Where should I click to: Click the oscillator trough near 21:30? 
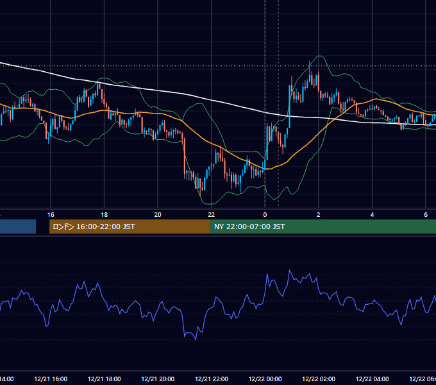pyautogui.click(x=196, y=339)
